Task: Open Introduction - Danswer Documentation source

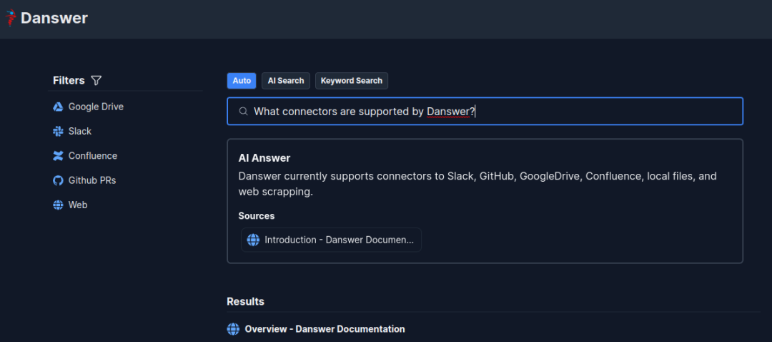Action: [x=339, y=240]
